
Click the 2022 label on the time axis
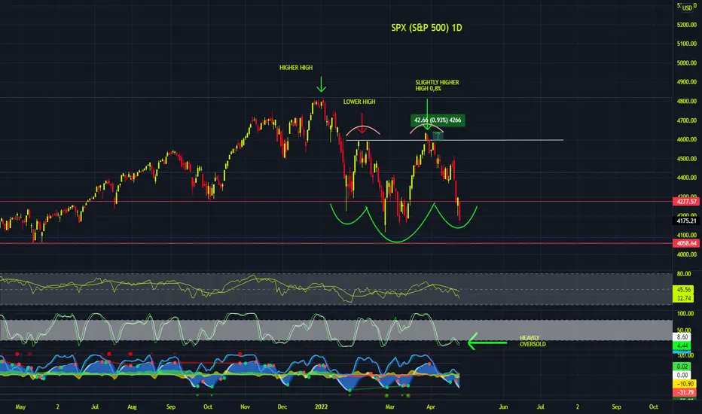tap(321, 406)
